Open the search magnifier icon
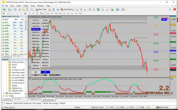This screenshot has height=110, width=178. (170, 9)
